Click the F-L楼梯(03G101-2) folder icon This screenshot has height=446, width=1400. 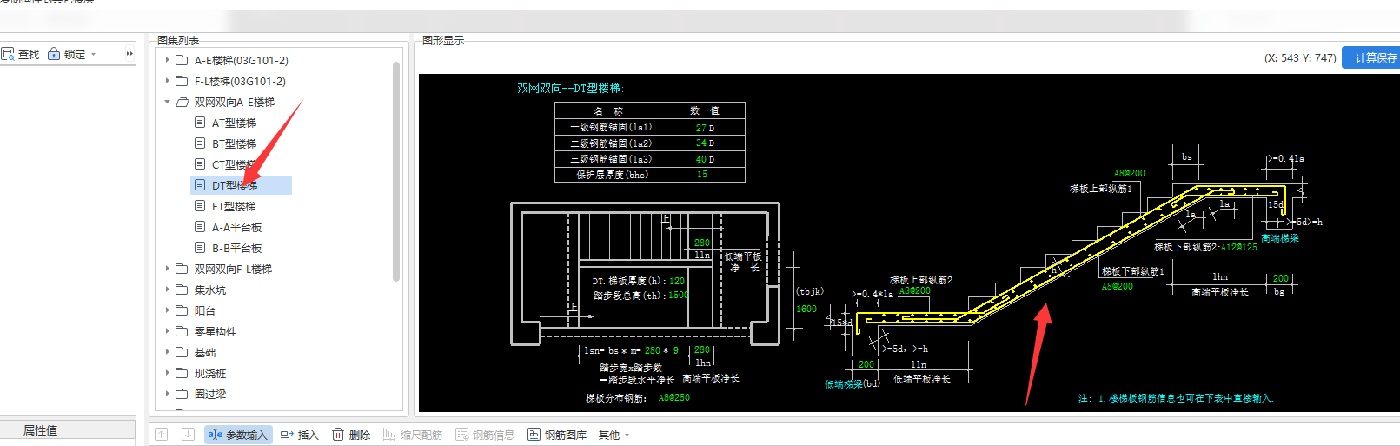182,81
